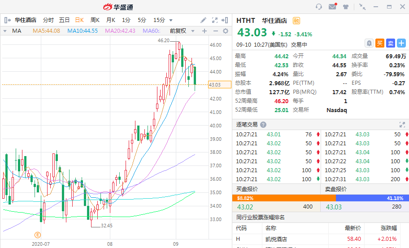Viewport: 409px width, 248px height.
Task: Zoom in chart with plus icon
Action: [x=204, y=31]
